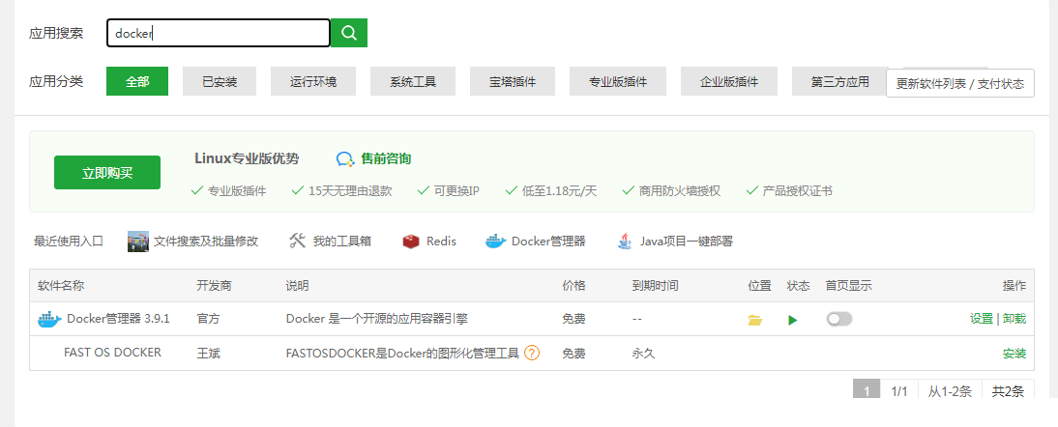This screenshot has height=427, width=1058.
Task: Click the 共2条 total count
Action: tap(1008, 390)
